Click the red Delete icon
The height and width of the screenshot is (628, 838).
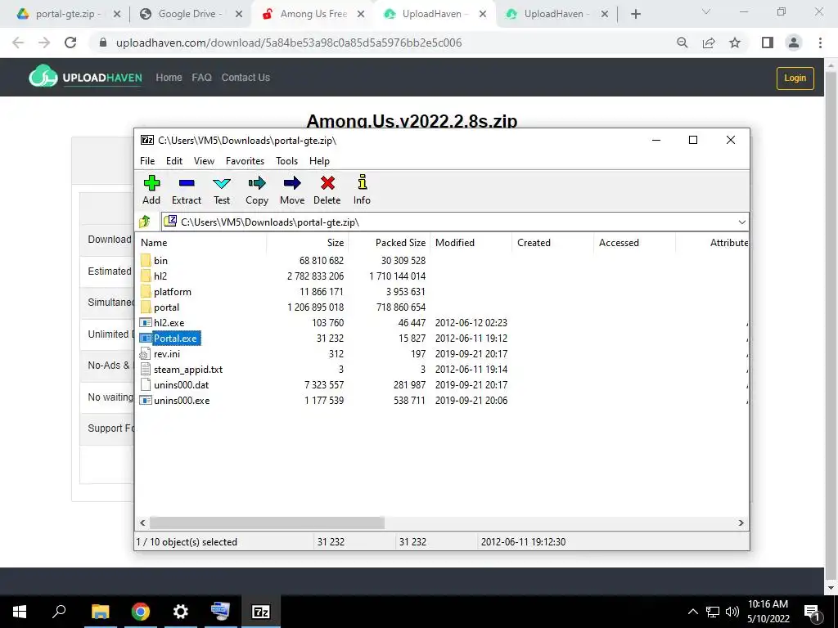pyautogui.click(x=327, y=183)
